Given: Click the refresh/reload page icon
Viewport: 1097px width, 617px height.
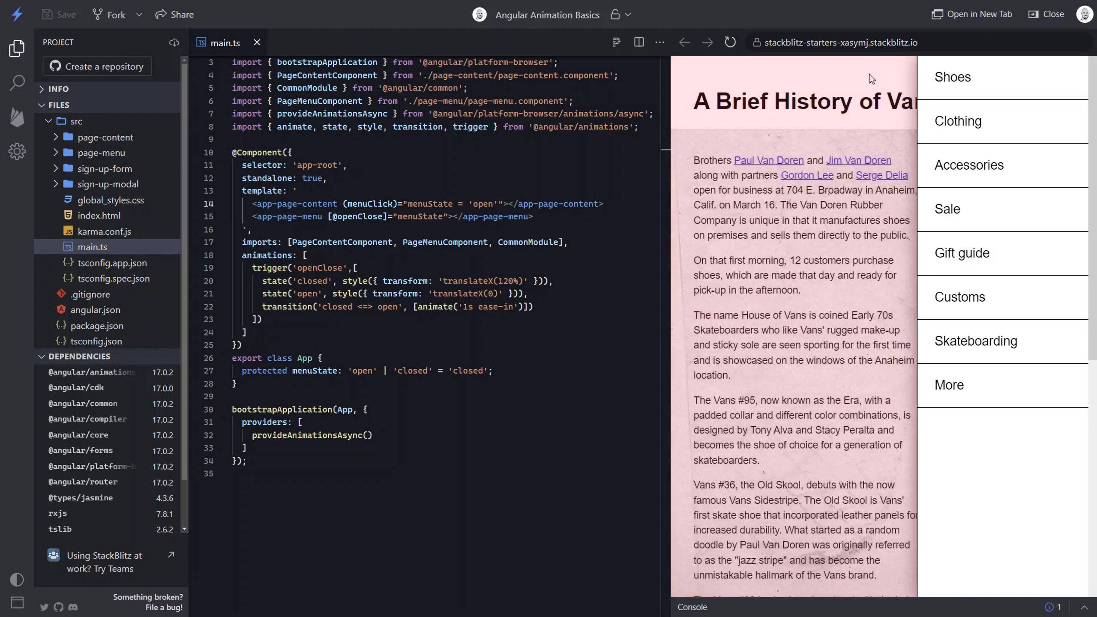Looking at the screenshot, I should tap(730, 42).
